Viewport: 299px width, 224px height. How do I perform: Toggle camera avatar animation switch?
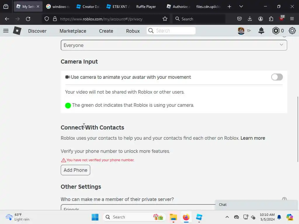(277, 77)
